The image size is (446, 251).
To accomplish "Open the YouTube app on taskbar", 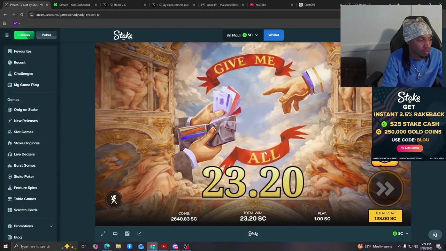I will [x=164, y=246].
